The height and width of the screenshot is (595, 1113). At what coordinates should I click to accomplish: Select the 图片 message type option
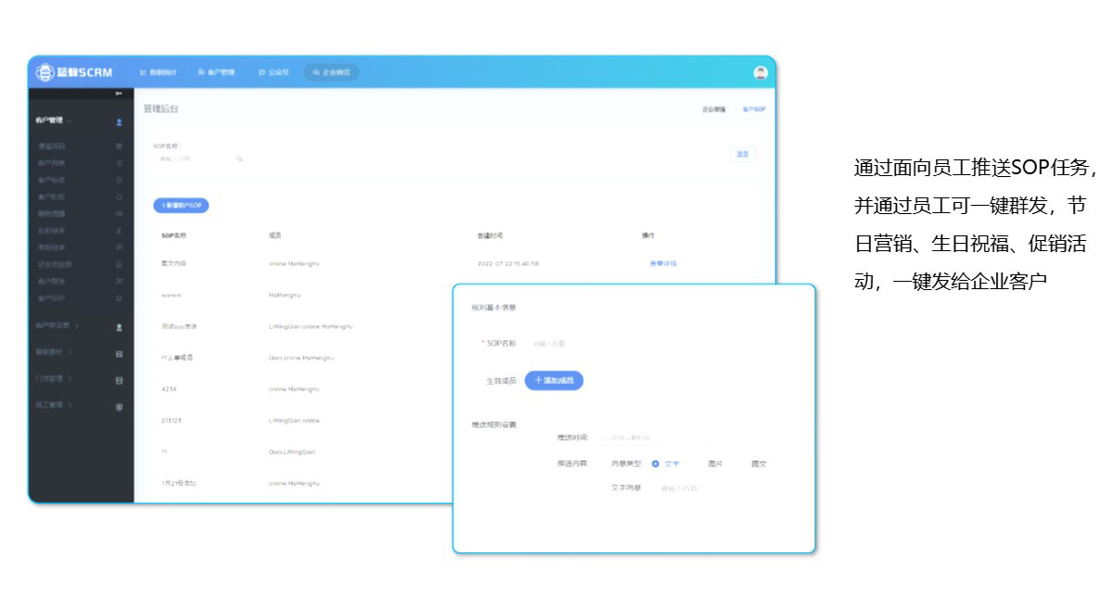[x=715, y=463]
